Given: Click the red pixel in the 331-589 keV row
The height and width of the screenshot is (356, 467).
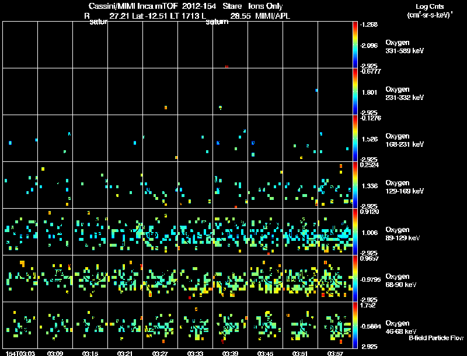Looking at the screenshot, I should [226, 67].
